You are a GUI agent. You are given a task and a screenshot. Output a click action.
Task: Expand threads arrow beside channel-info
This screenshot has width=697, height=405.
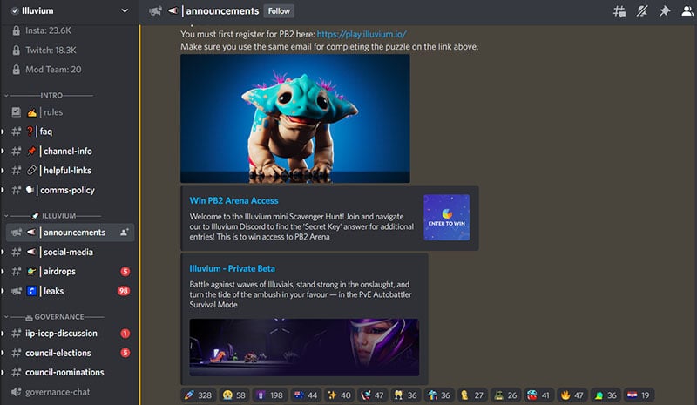[3, 152]
